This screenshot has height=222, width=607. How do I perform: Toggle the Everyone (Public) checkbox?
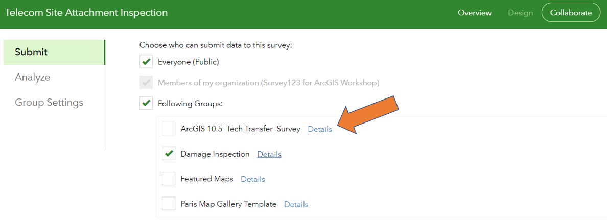pyautogui.click(x=146, y=62)
